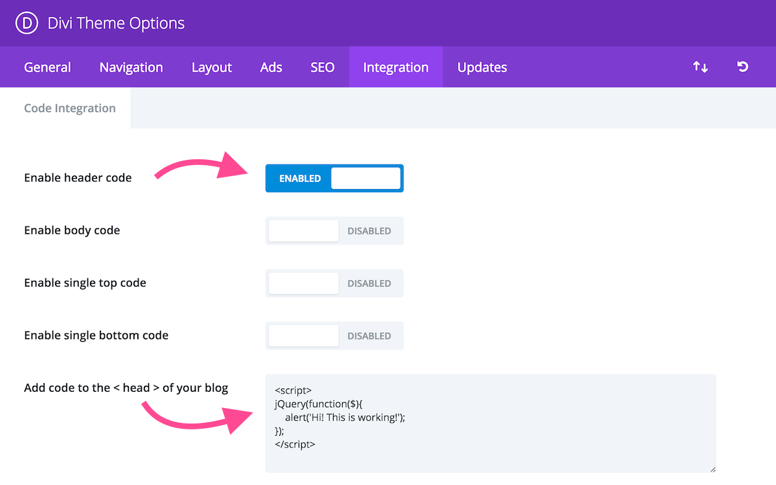
Task: Click the import/export arrows icon
Action: 700,67
